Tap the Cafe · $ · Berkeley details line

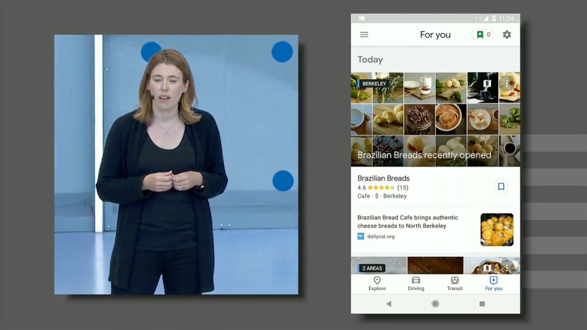pyautogui.click(x=382, y=196)
